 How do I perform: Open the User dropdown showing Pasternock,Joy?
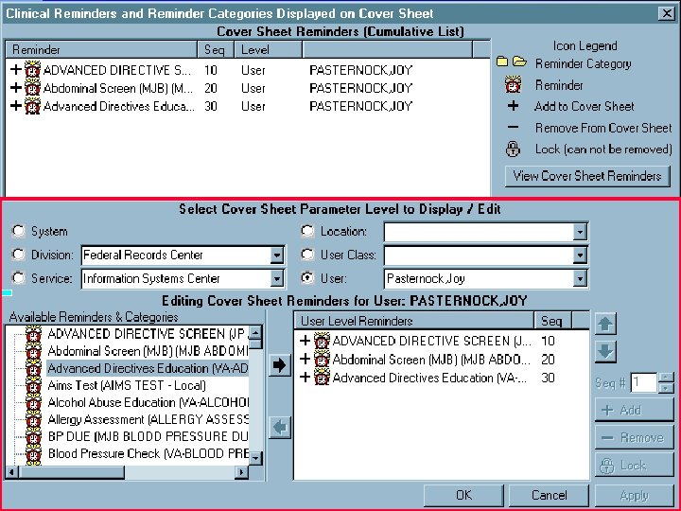click(x=580, y=278)
